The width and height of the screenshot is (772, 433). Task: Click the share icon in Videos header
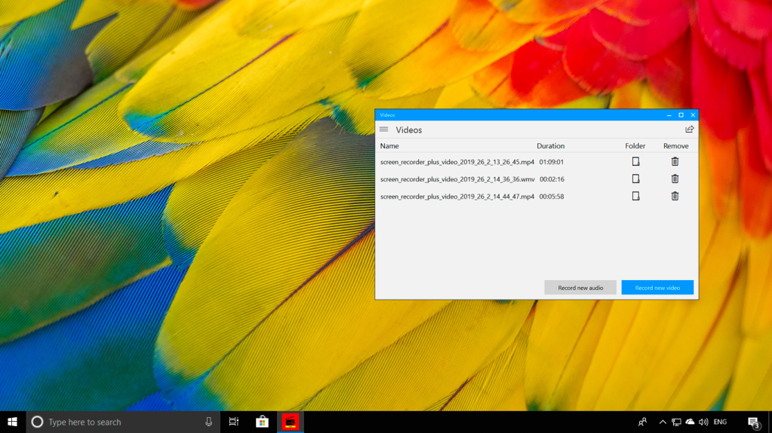(x=689, y=130)
